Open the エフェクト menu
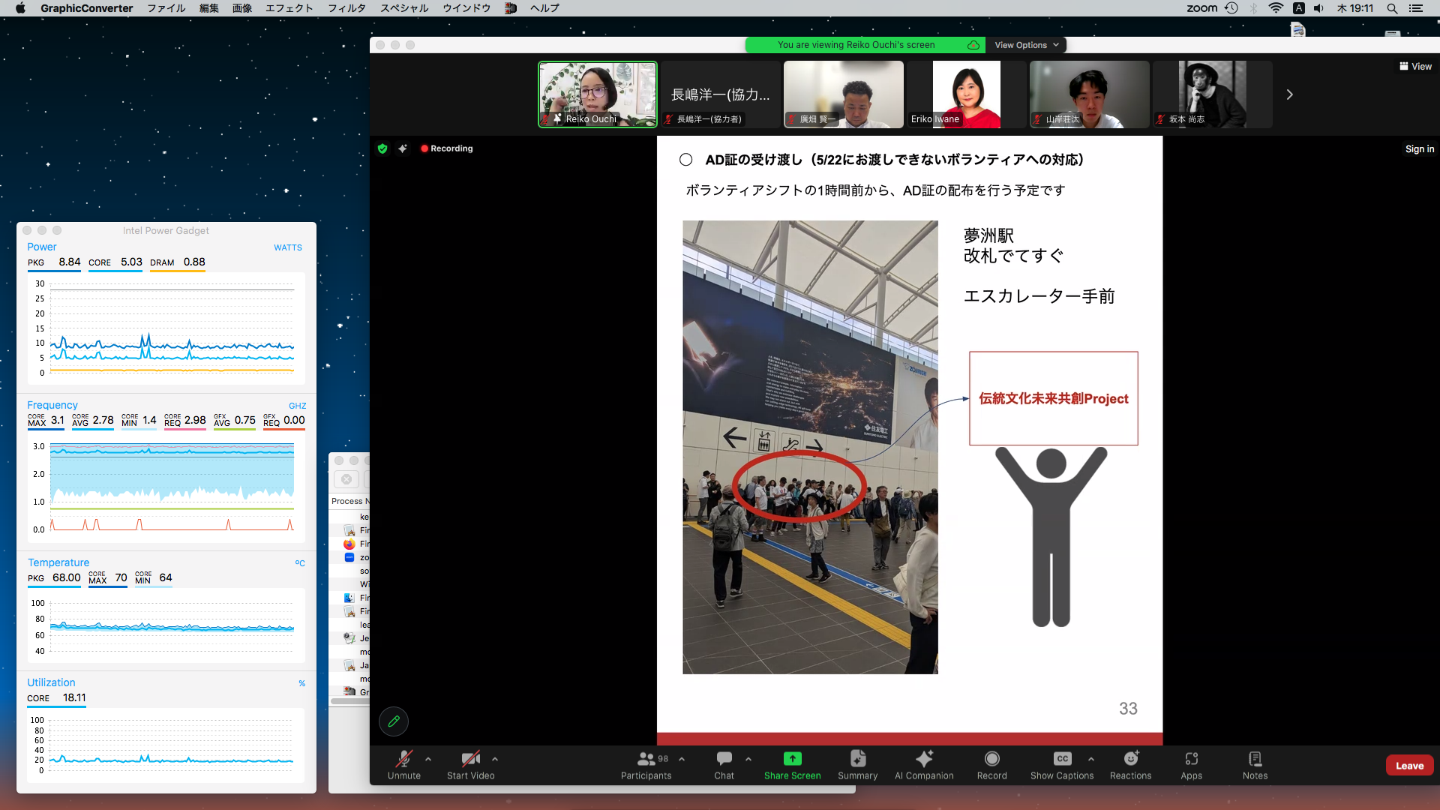 point(289,8)
